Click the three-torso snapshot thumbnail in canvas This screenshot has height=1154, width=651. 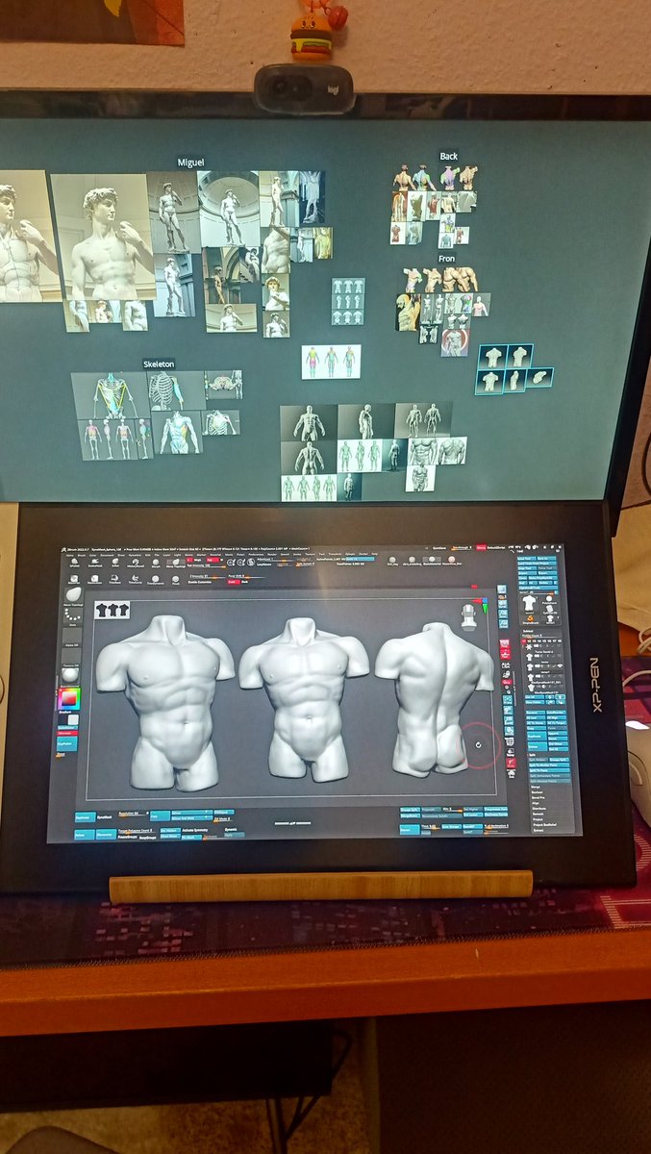pos(112,610)
